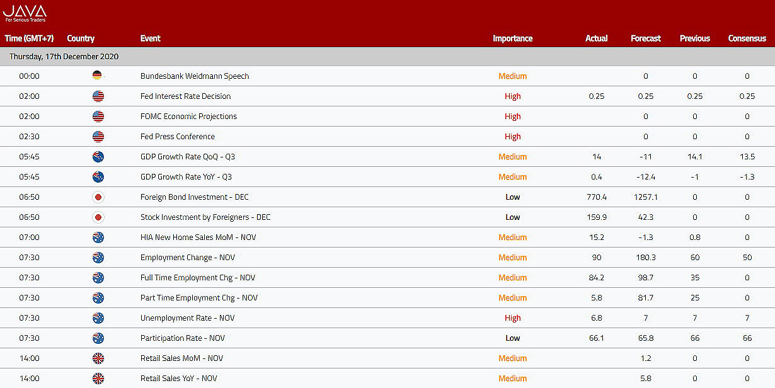Click the Japan flag beside Foreign Bond Investment
Screen dimensions: 775x388
[x=98, y=197]
